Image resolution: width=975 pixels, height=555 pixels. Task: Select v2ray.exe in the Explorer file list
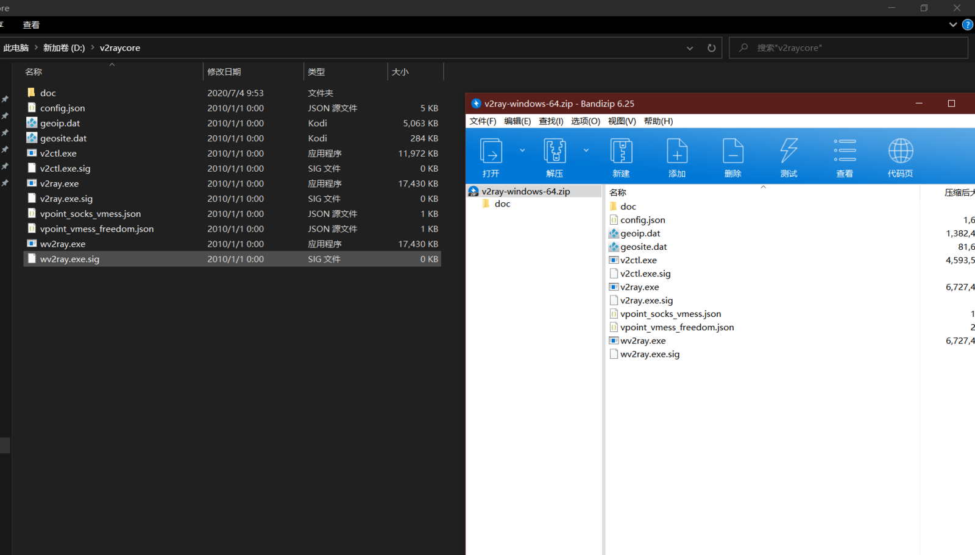59,184
